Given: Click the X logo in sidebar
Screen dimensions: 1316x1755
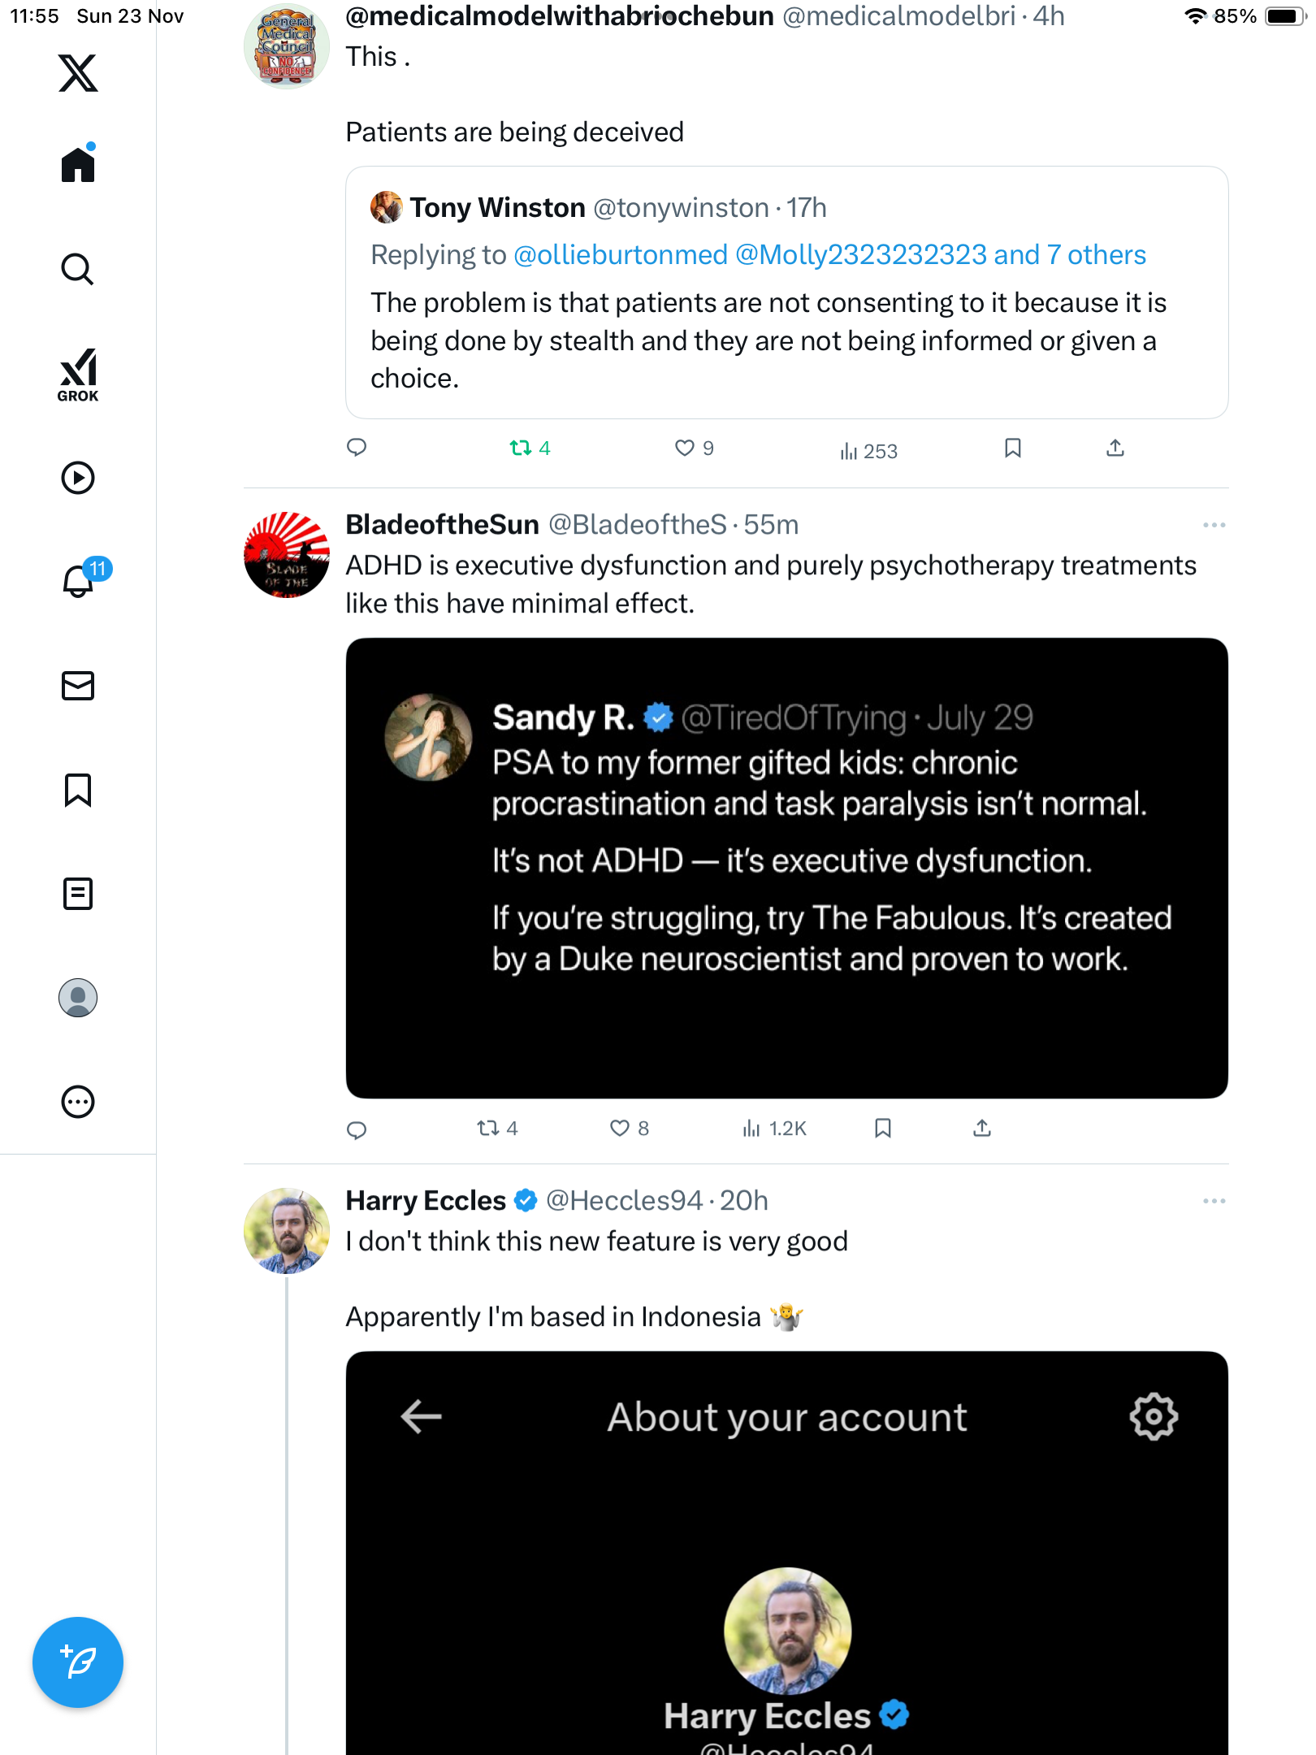Looking at the screenshot, I should click(x=78, y=73).
